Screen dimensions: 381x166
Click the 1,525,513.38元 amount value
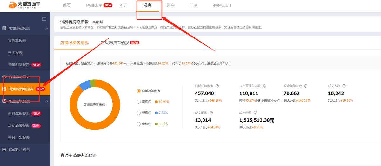click(x=257, y=120)
